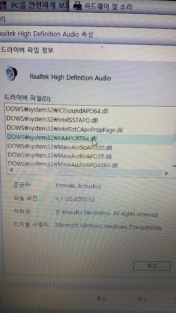The image size is (176, 313).
Task: Click the left arrow of horizontal scrollbar
Action: [11, 170]
